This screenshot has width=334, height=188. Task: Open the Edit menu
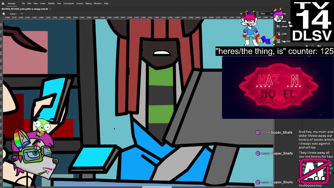coord(29,3)
